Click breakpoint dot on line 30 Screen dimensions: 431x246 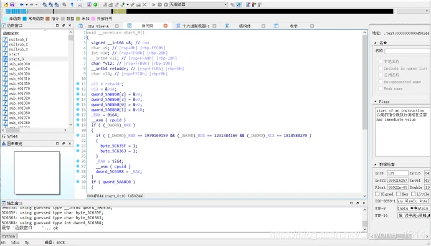[78, 182]
